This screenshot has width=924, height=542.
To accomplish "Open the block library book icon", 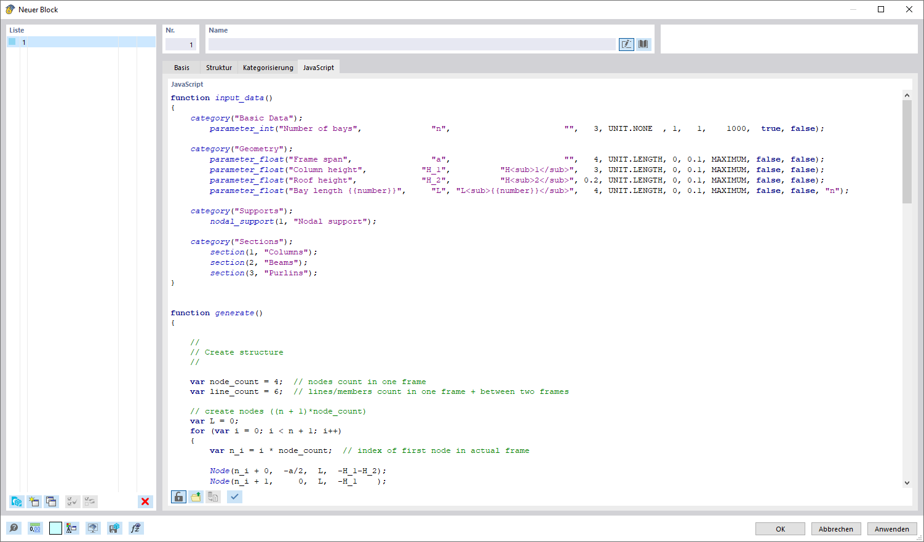I will (x=643, y=44).
